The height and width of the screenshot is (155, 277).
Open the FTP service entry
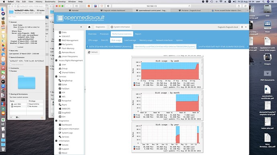[62, 93]
